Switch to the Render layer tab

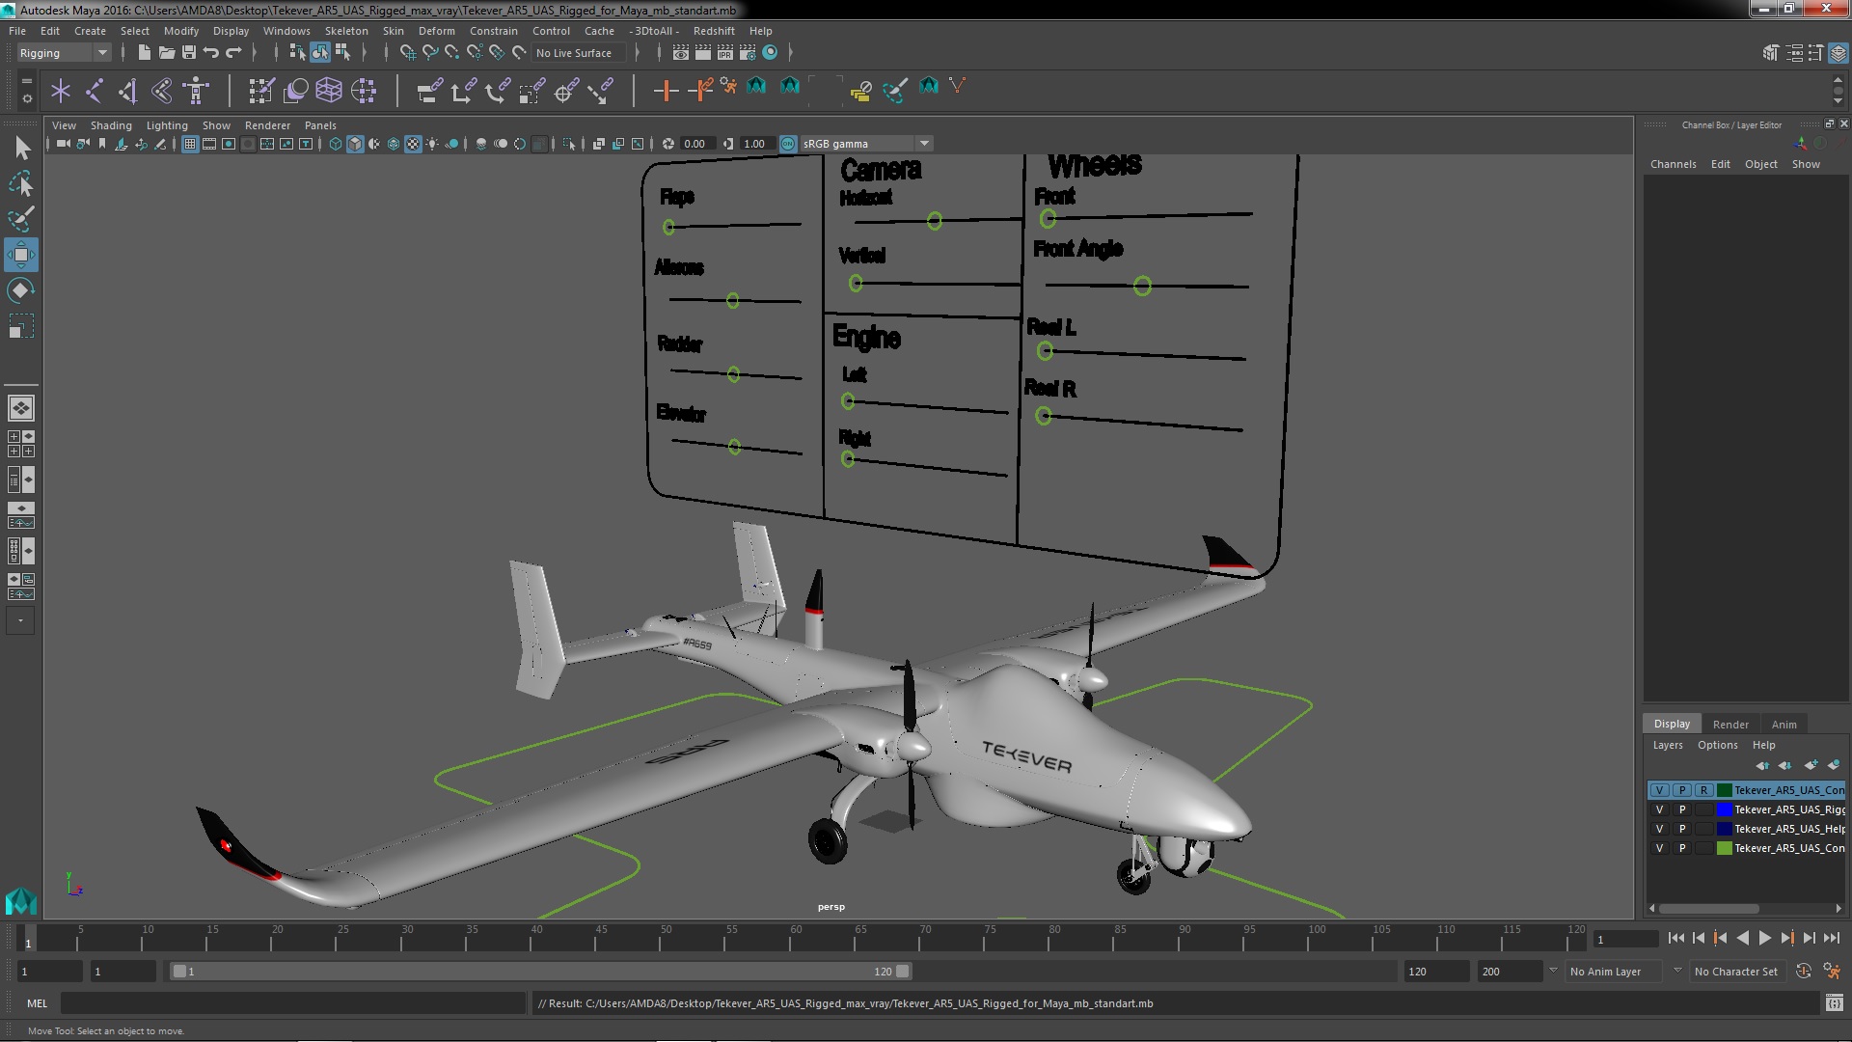point(1729,725)
